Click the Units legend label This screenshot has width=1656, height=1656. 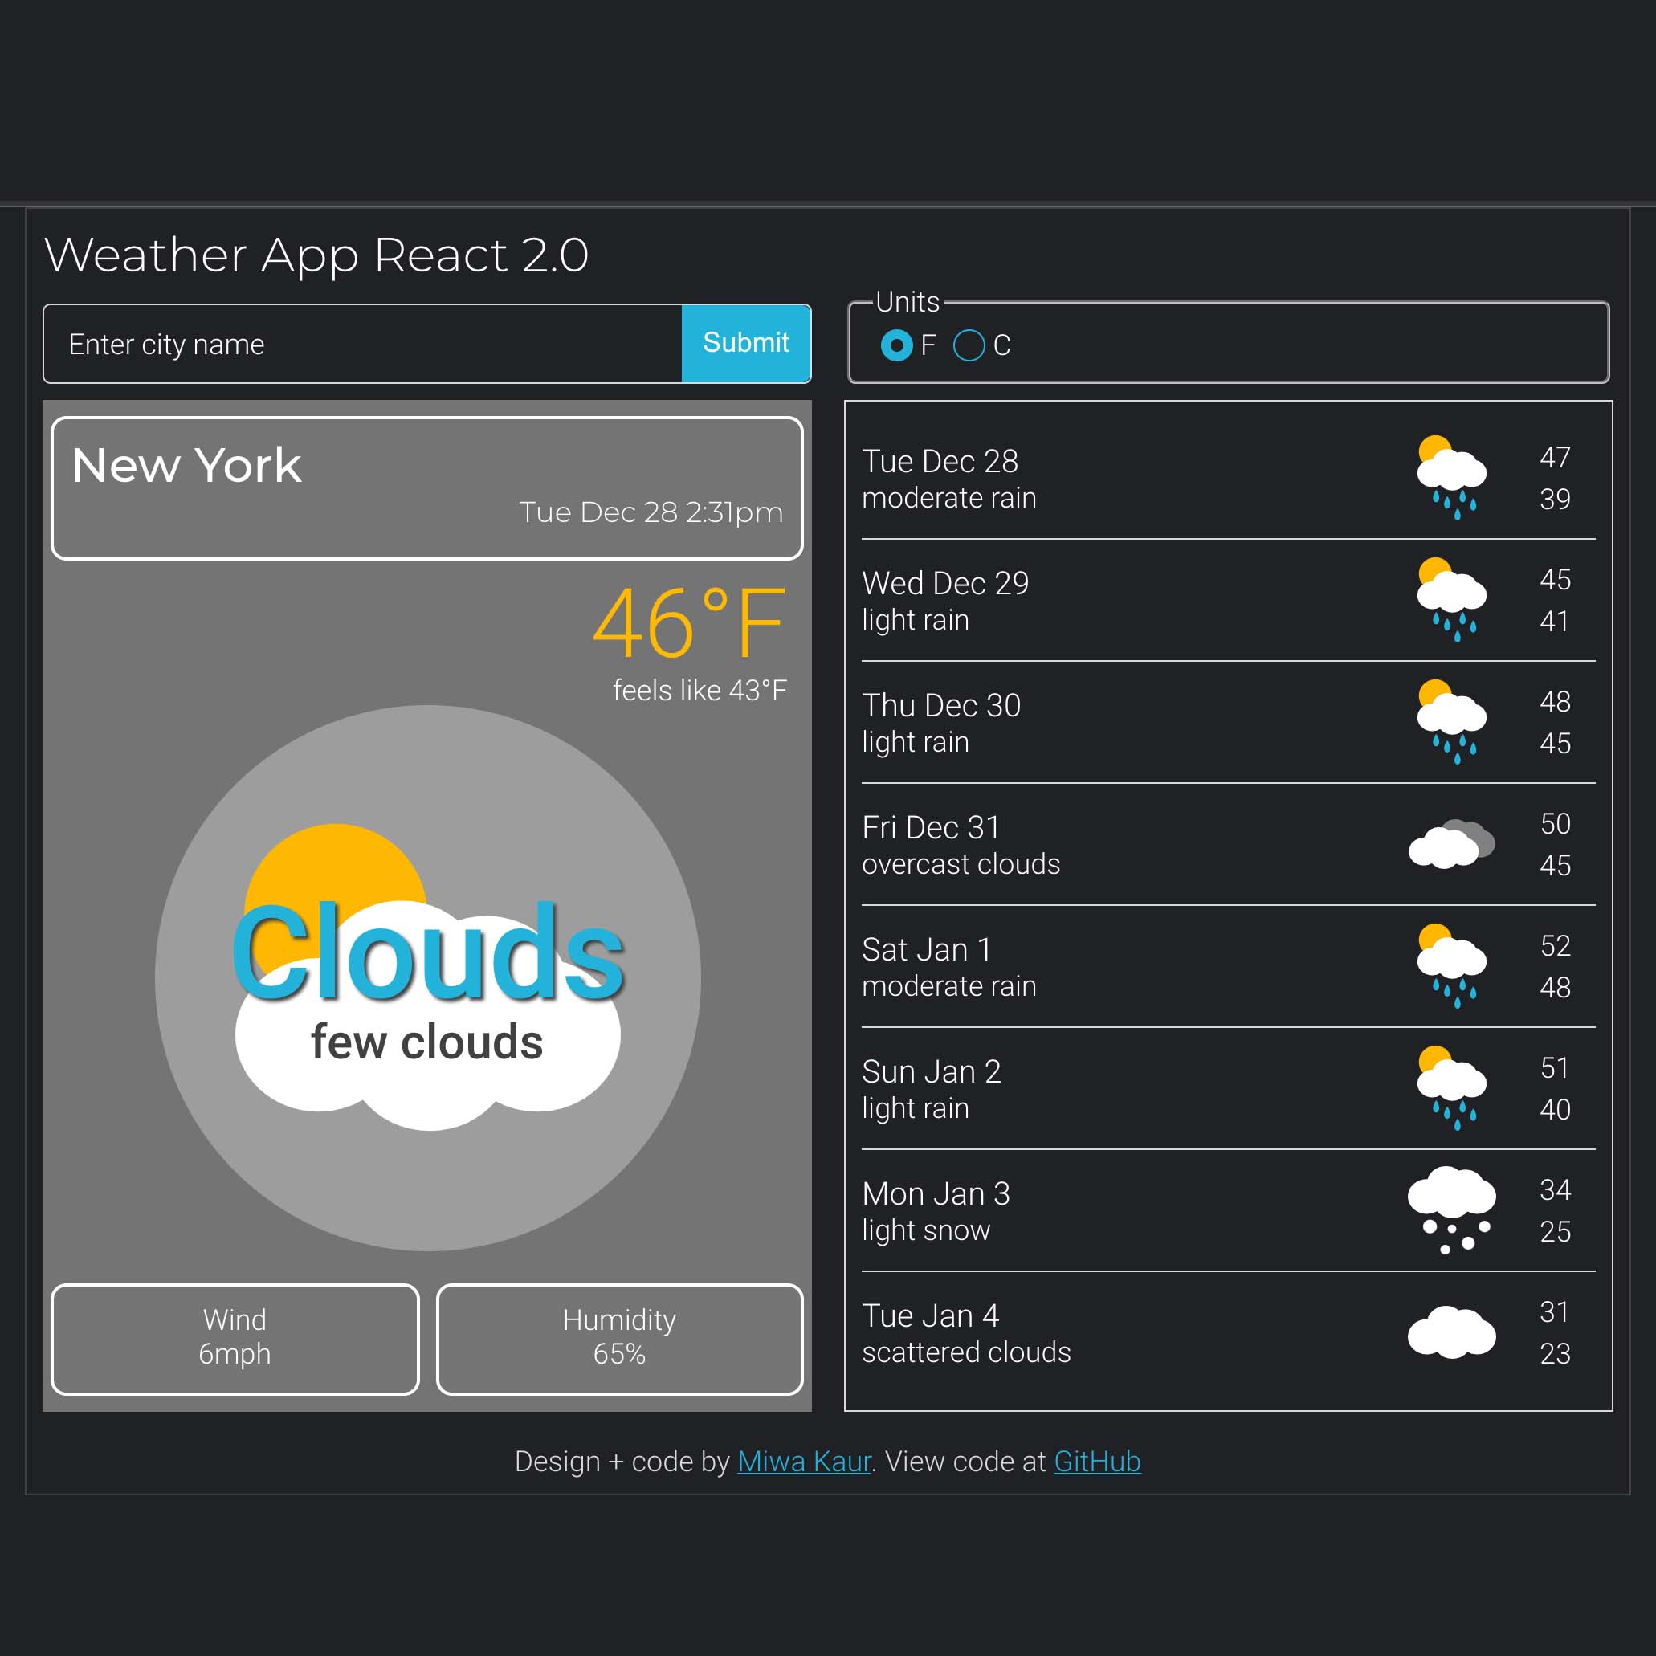pyautogui.click(x=908, y=302)
